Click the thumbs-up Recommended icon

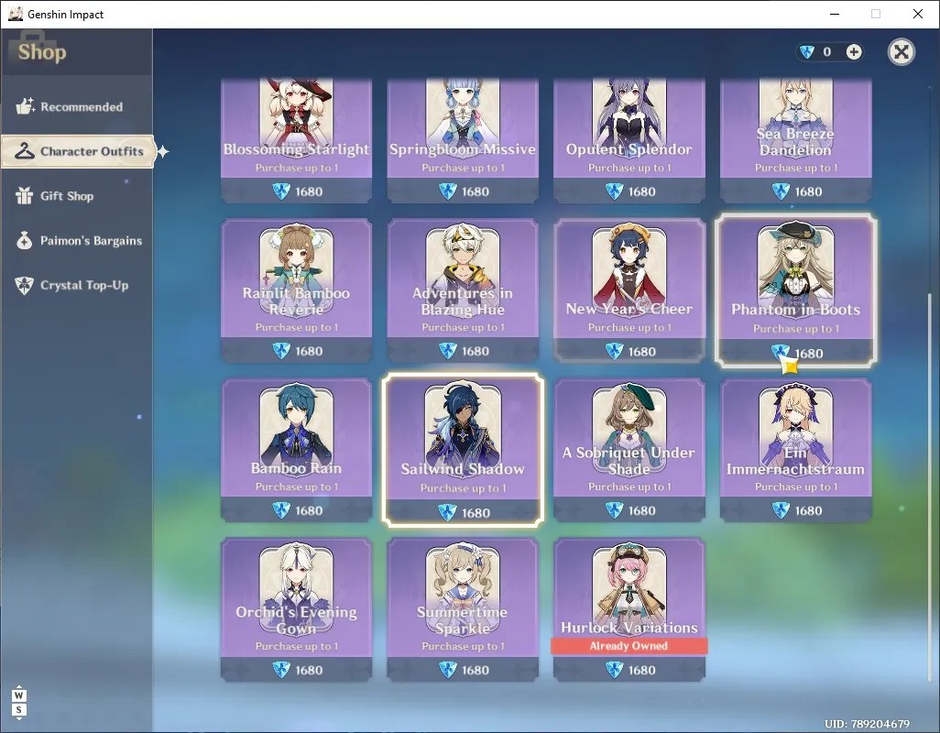click(x=25, y=106)
